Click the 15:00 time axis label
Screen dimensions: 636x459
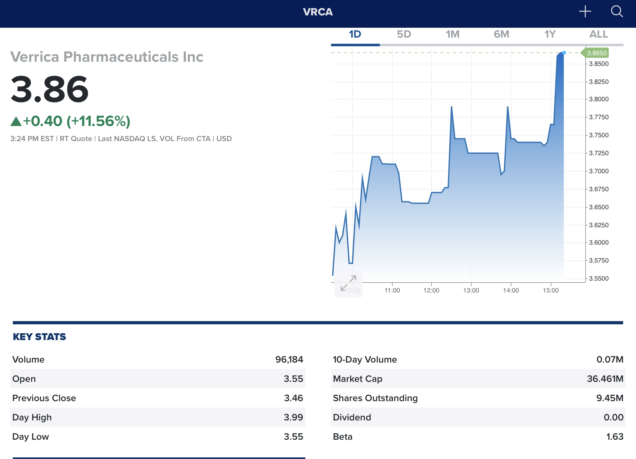point(551,290)
